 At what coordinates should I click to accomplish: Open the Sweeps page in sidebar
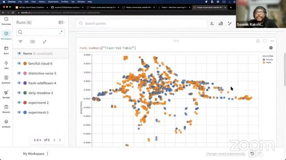6,94
